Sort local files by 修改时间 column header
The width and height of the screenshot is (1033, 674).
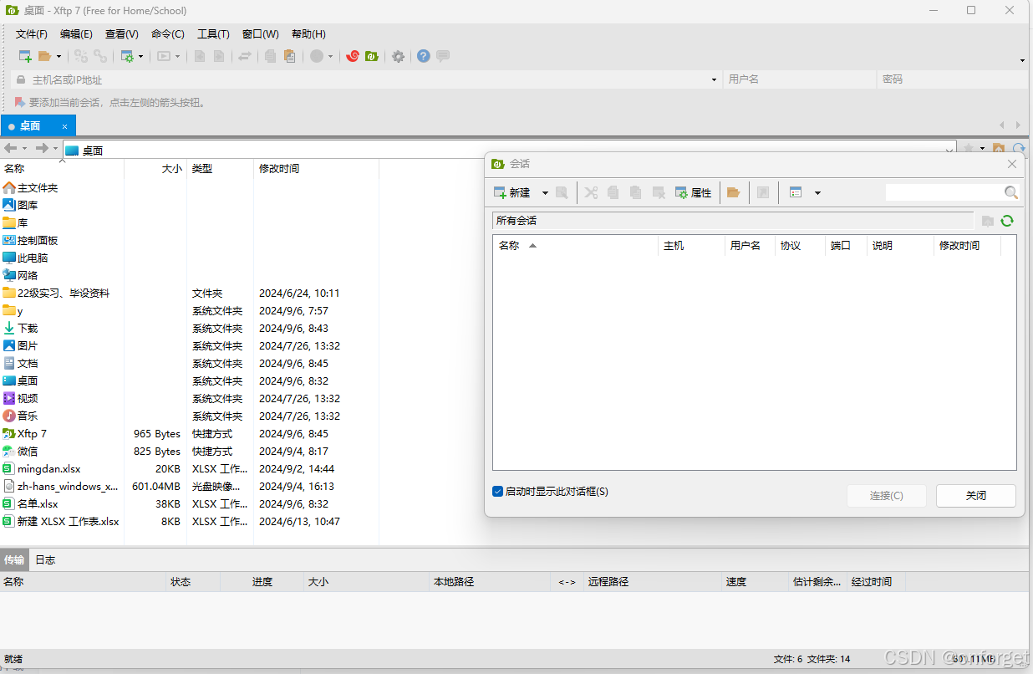pyautogui.click(x=317, y=168)
